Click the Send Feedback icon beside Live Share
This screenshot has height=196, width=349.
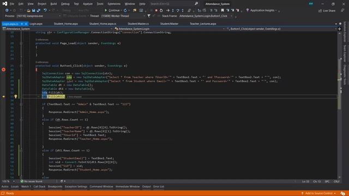coord(342,10)
